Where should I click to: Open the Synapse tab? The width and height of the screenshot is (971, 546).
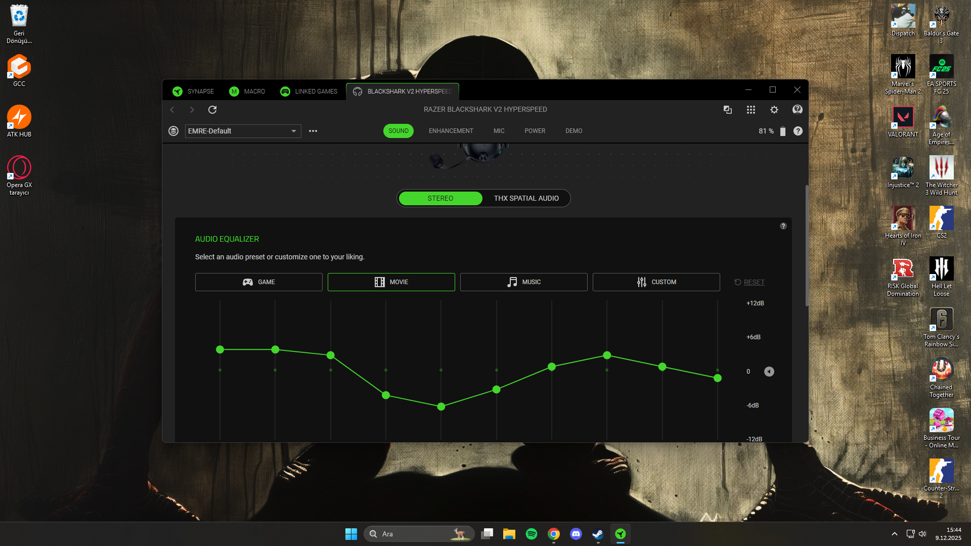[x=193, y=92]
